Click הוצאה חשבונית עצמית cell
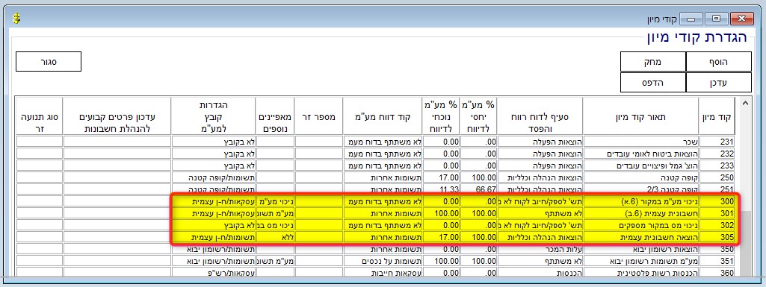The width and height of the screenshot is (766, 287). pyautogui.click(x=641, y=237)
